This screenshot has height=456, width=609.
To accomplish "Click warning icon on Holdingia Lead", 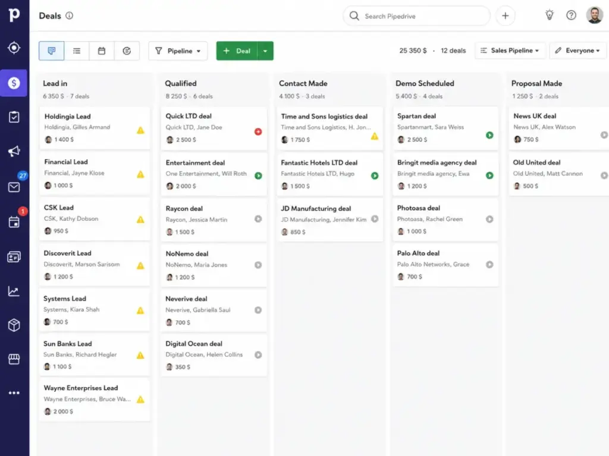I will coord(140,130).
